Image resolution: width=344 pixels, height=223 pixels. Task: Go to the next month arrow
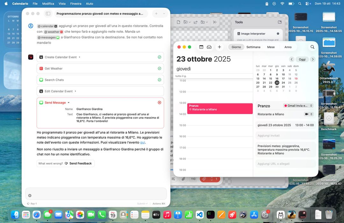point(312,59)
